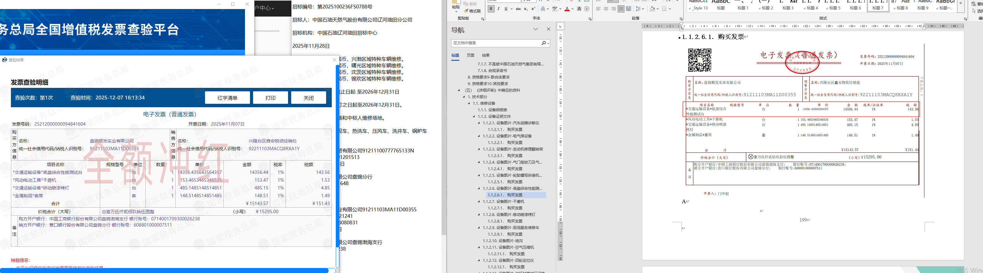
Task: Click the 复制 copy button
Action: coord(471,4)
